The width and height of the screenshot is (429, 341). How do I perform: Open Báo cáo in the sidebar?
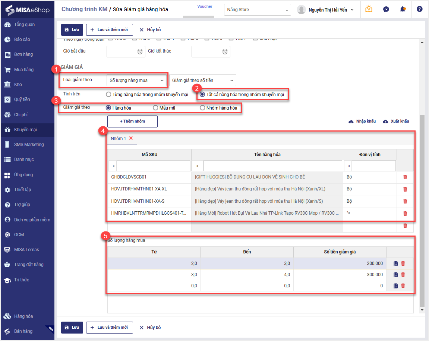22,40
